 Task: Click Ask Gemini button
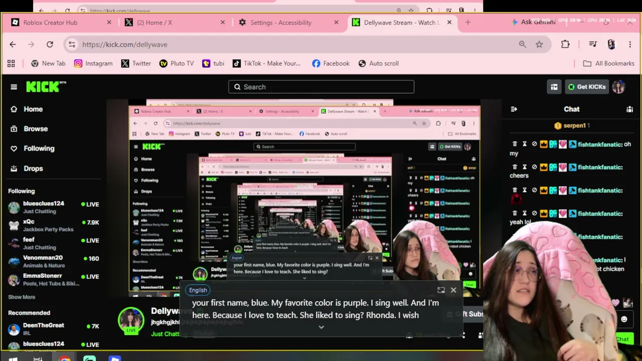pyautogui.click(x=533, y=22)
